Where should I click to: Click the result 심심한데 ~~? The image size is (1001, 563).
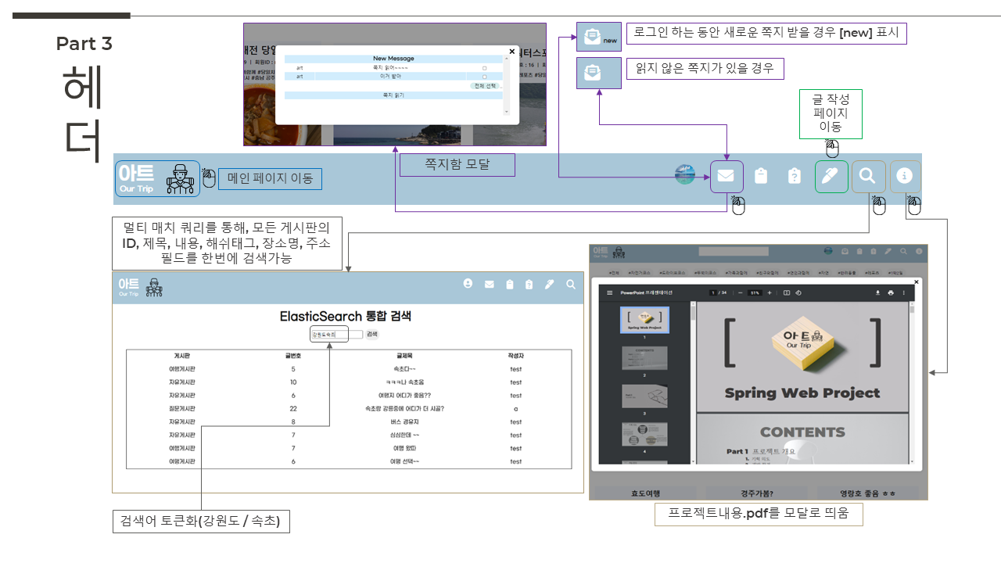click(x=405, y=435)
